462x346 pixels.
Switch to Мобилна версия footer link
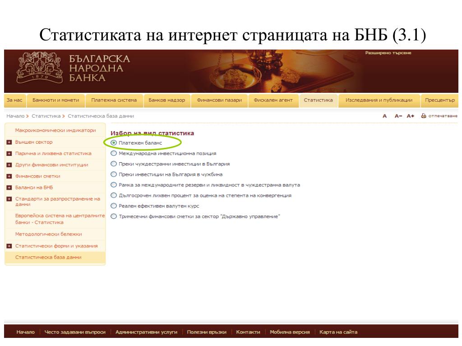pyautogui.click(x=290, y=332)
